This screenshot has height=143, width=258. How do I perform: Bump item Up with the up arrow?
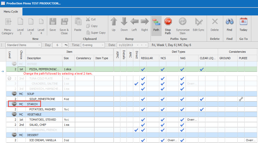(x=114, y=22)
